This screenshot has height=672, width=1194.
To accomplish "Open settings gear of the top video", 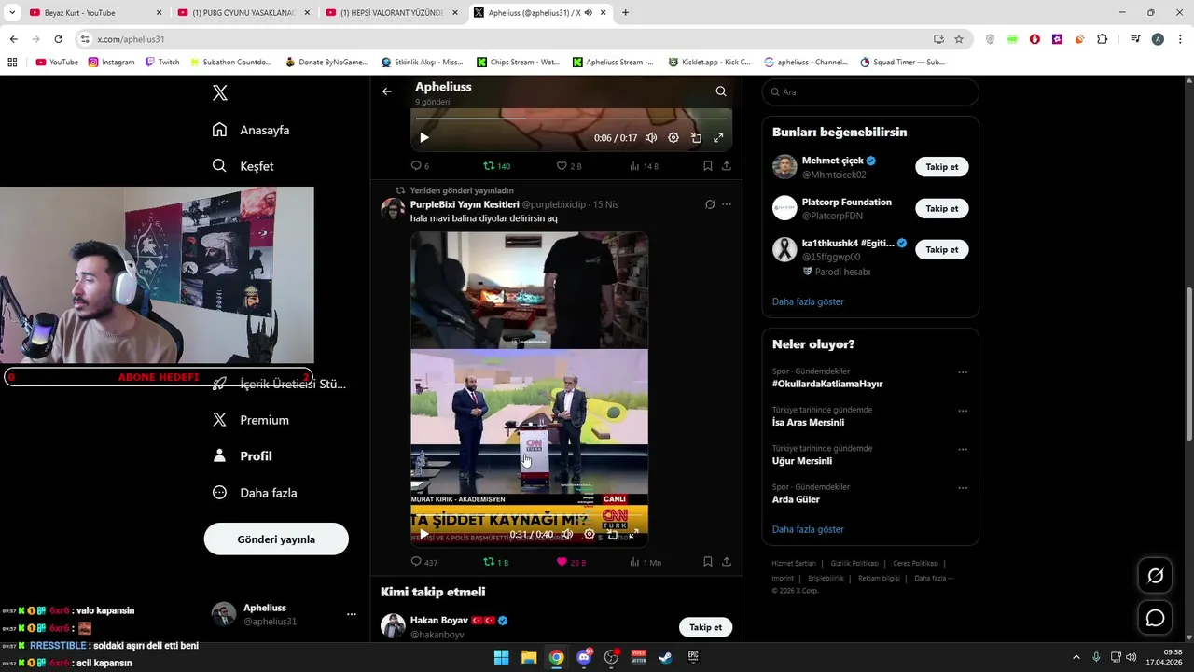I will 673,138.
